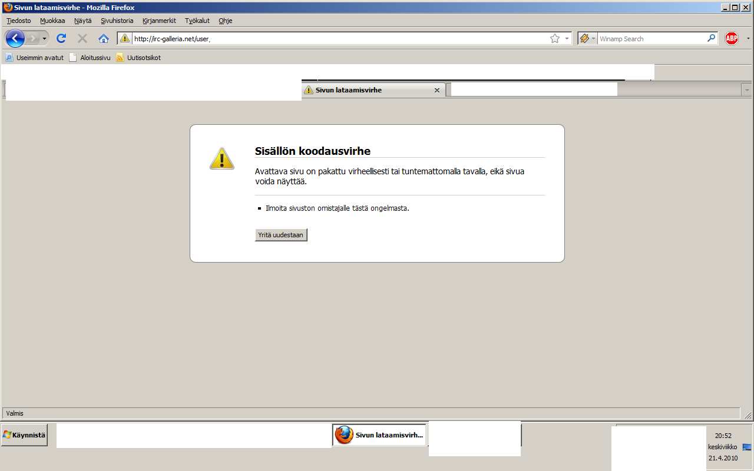This screenshot has height=471, width=754.
Task: Open the back/forward history dropdown
Action: [x=44, y=38]
